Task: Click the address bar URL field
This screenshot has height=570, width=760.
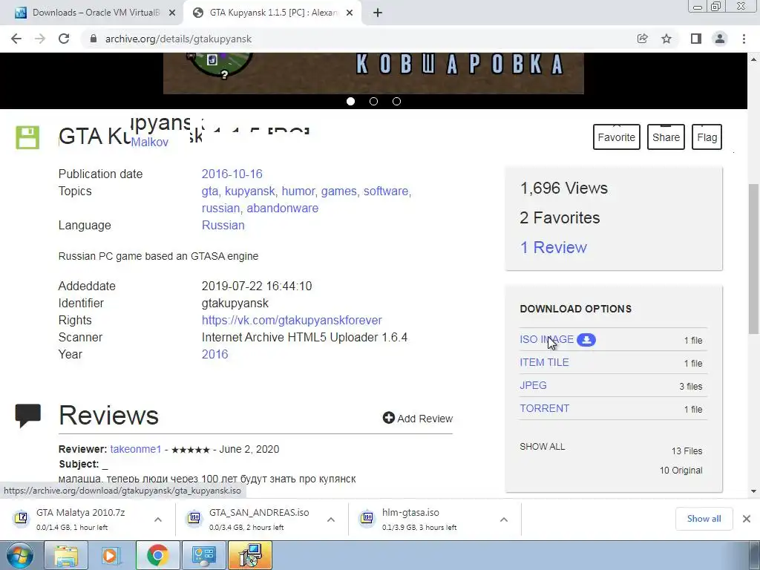Action: [358, 39]
